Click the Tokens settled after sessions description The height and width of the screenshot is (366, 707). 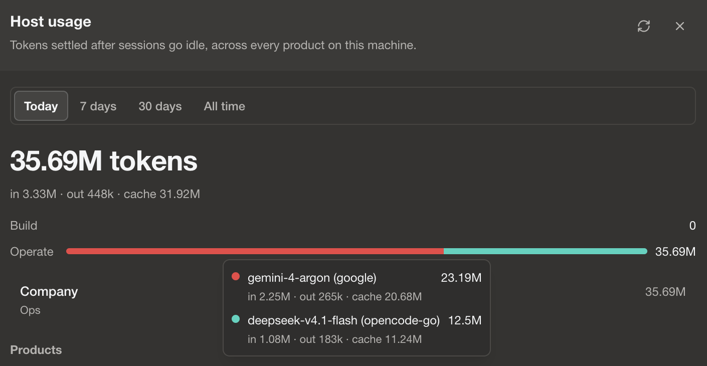(213, 45)
